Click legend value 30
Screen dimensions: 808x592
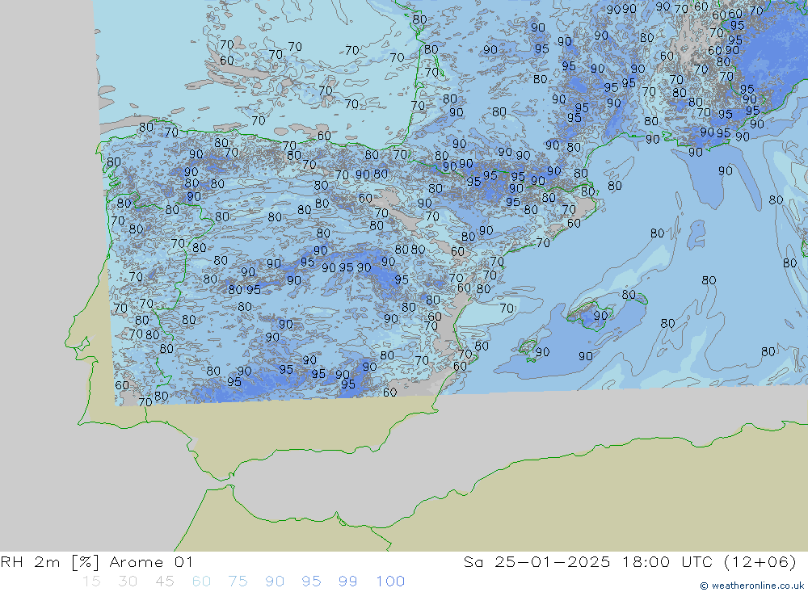[x=128, y=582]
